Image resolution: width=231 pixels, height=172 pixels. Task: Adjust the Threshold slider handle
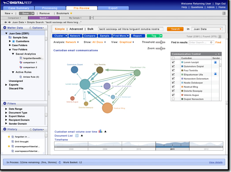161,42
